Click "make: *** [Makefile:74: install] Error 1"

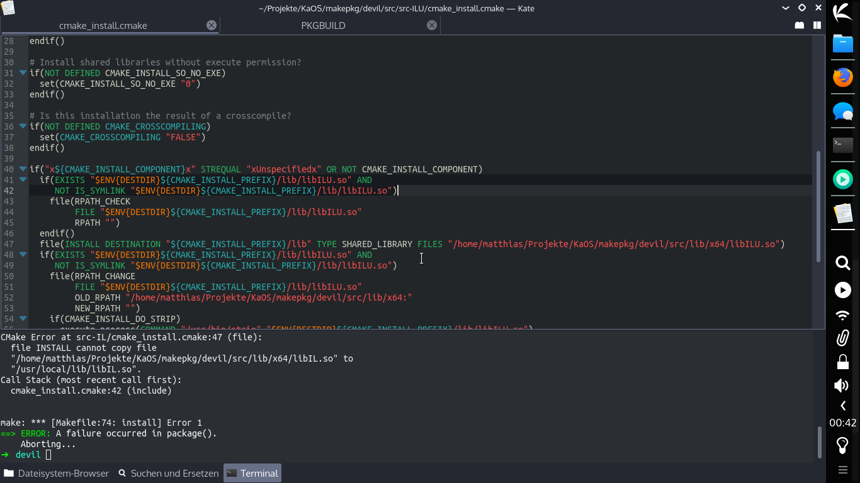tap(101, 423)
